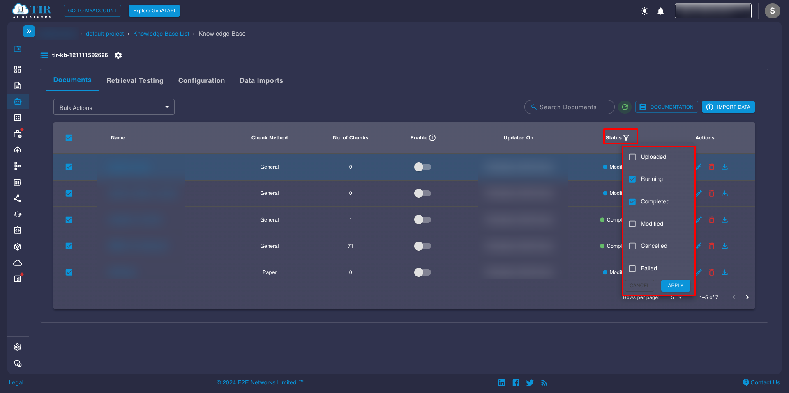Click the TIR AI Platform logo

[x=32, y=11]
